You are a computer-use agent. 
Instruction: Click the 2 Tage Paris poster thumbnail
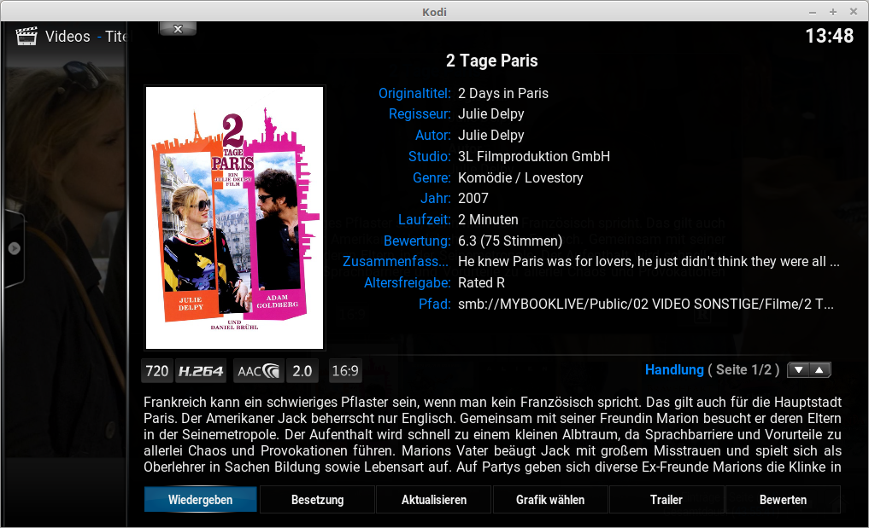coord(234,218)
